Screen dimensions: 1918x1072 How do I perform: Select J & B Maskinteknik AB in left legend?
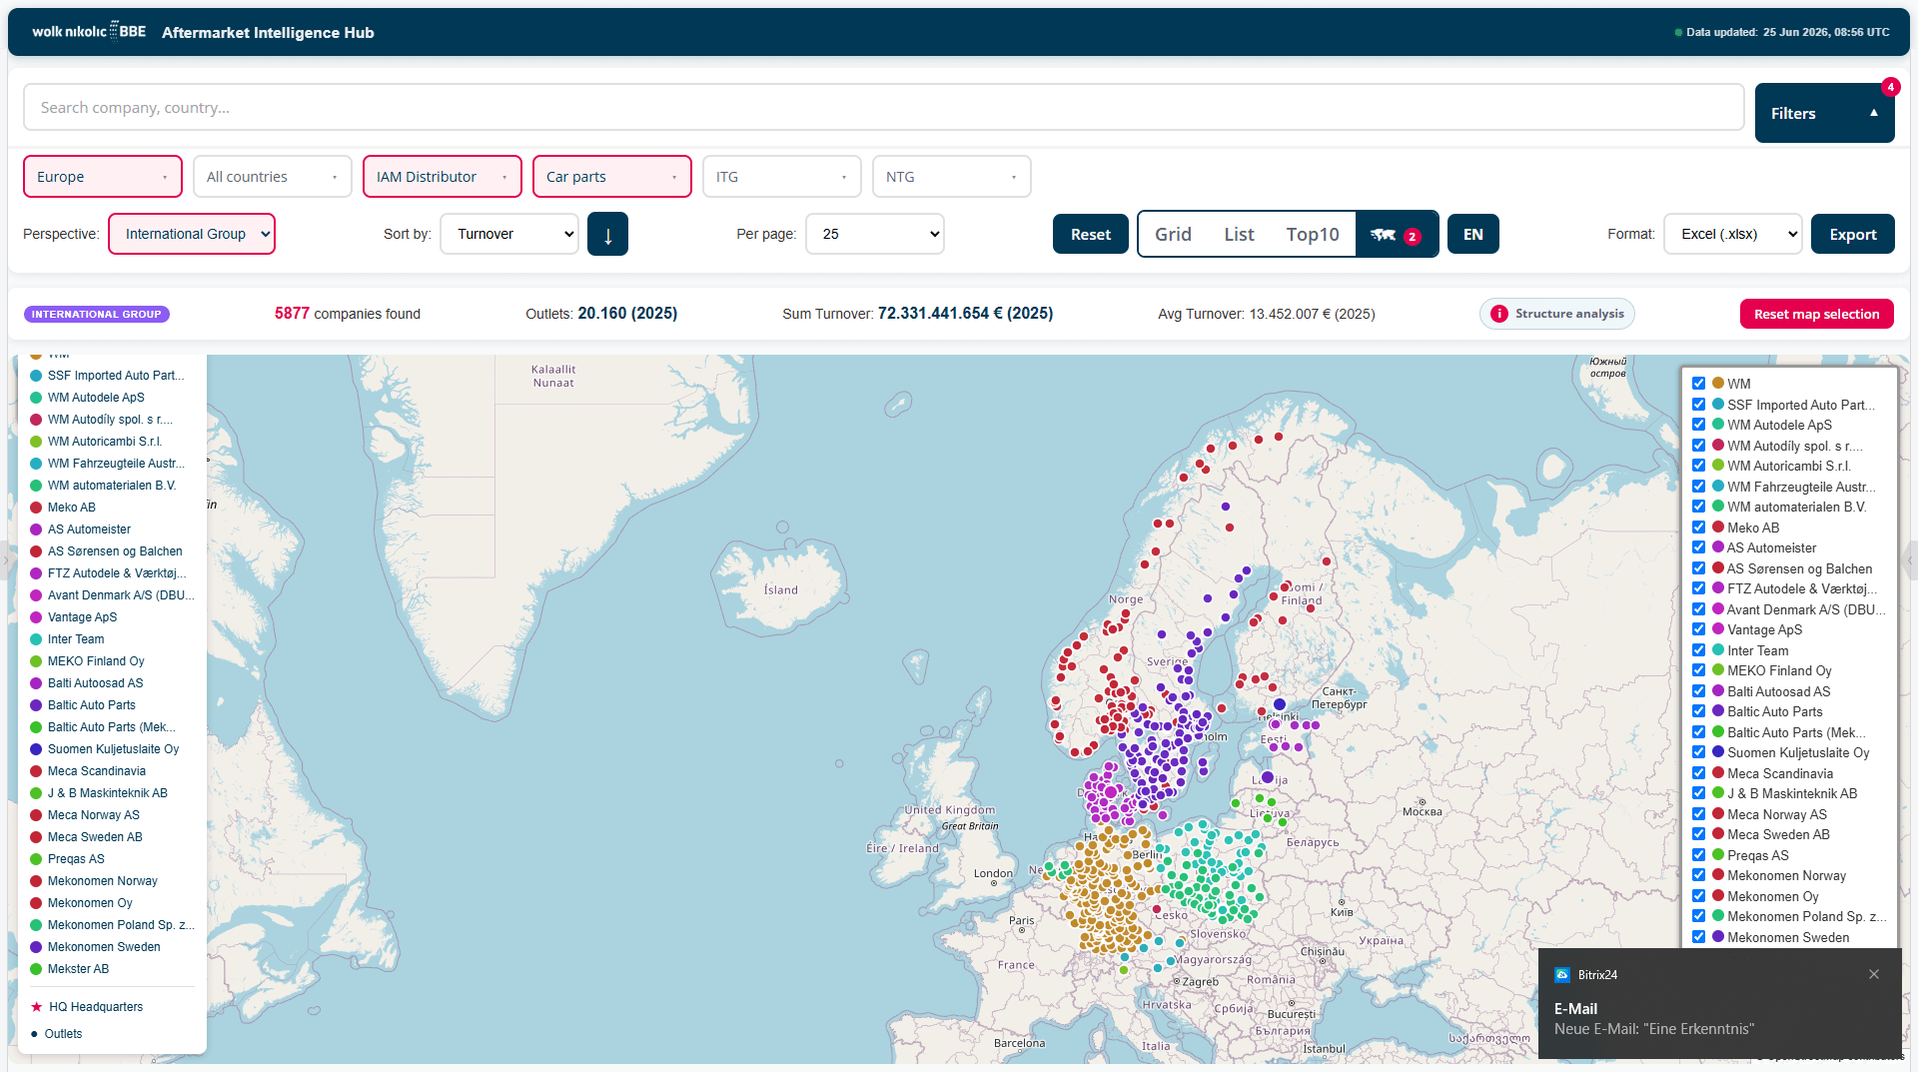[x=107, y=793]
